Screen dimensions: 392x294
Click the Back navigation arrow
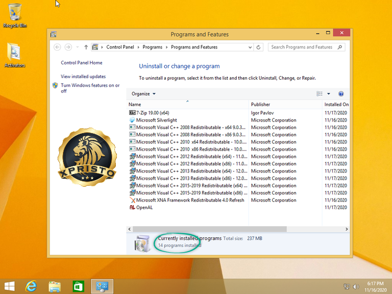pos(57,47)
